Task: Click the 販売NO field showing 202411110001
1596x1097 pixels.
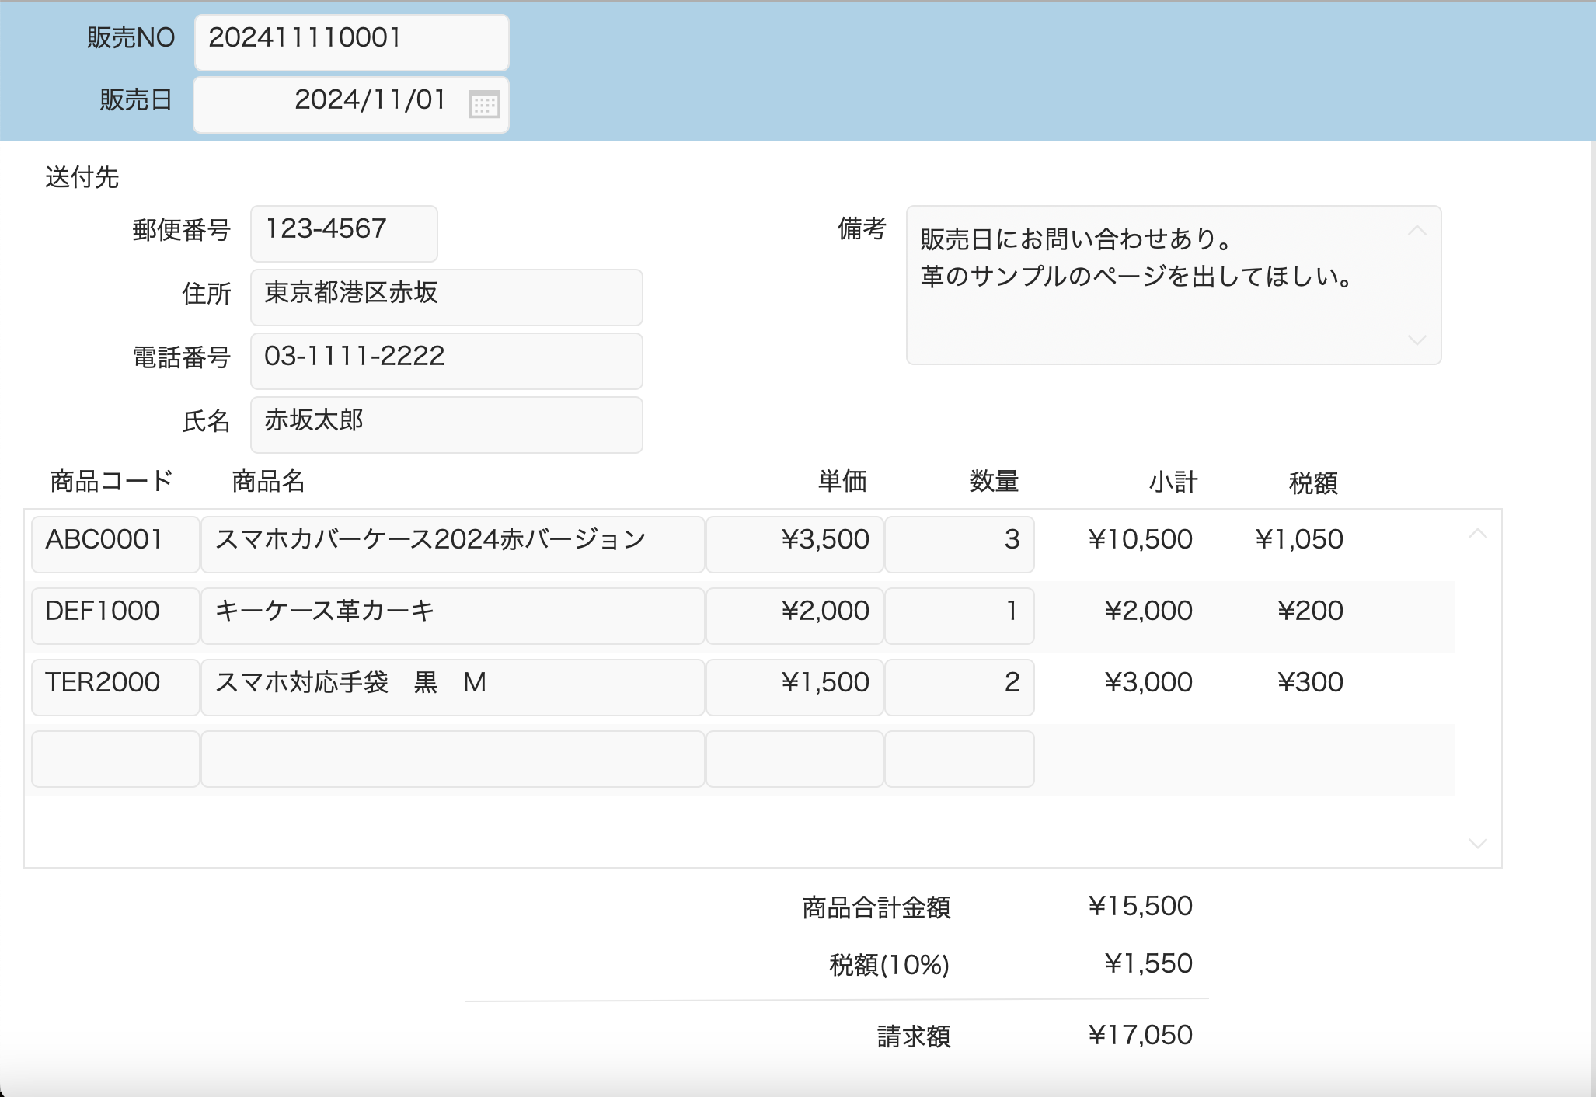Action: coord(350,41)
